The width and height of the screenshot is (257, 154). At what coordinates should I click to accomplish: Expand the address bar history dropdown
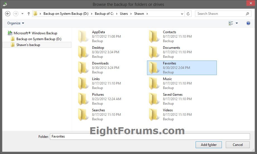coord(182,14)
